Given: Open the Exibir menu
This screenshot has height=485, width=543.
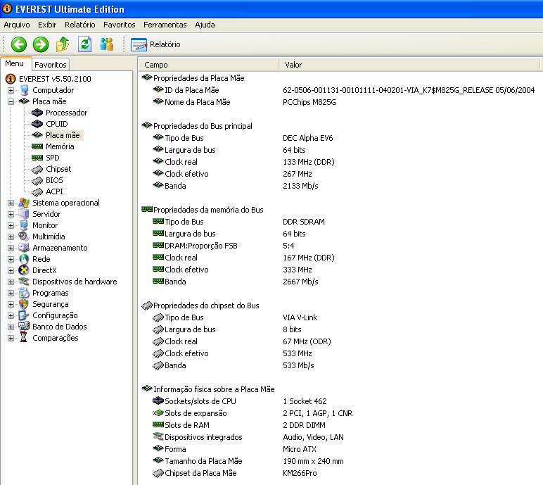Looking at the screenshot, I should coord(47,25).
